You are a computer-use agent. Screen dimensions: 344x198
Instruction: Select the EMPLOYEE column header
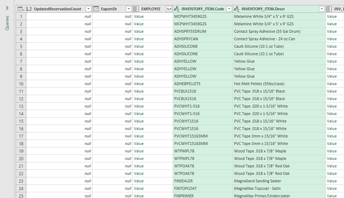click(151, 9)
